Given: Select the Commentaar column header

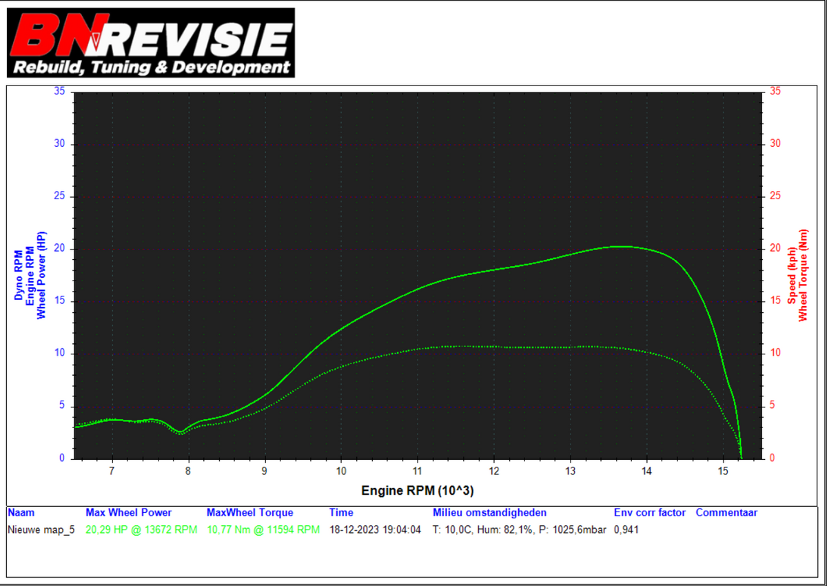Looking at the screenshot, I should pyautogui.click(x=726, y=513).
